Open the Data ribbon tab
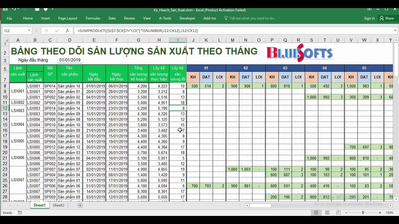Image resolution: width=399 pixels, height=224 pixels. [112, 18]
